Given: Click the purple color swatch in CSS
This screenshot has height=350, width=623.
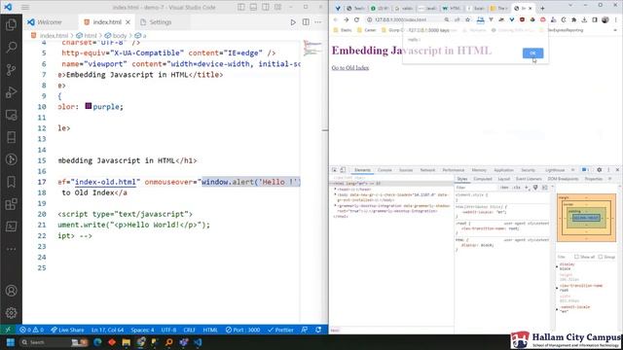Looking at the screenshot, I should [89, 106].
